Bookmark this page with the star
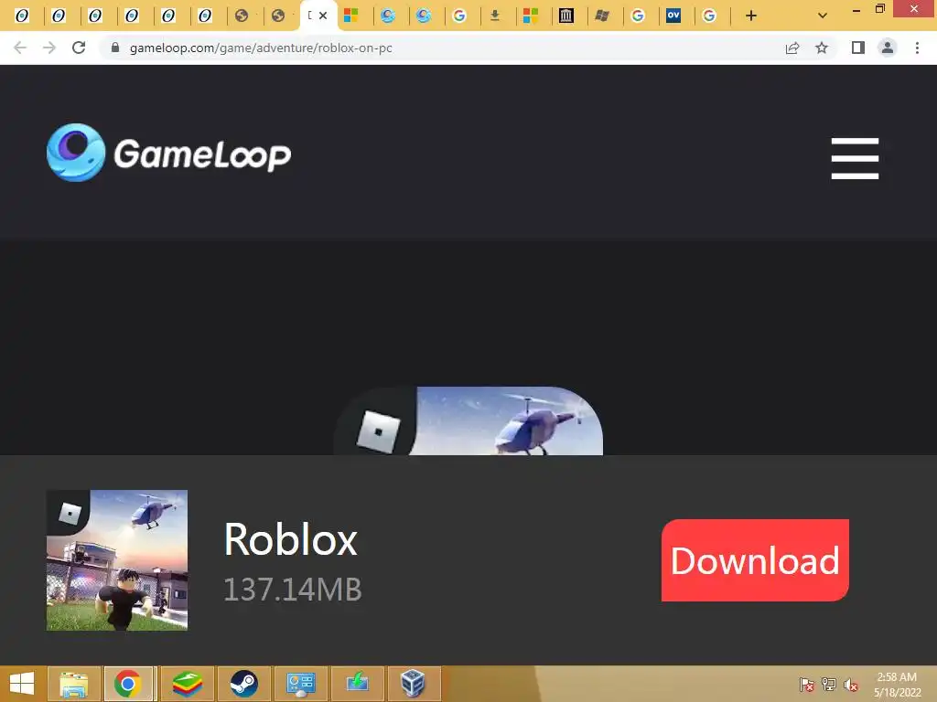937x702 pixels. [822, 48]
